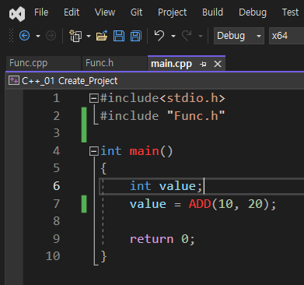Viewport: 304px width, 285px height.
Task: Click the project icon beside C++_01 Create_Project
Action: click(x=13, y=80)
